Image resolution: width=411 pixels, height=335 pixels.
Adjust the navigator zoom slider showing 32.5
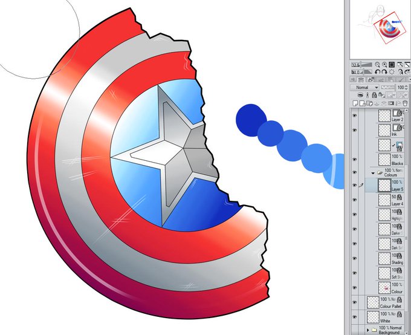(x=361, y=65)
